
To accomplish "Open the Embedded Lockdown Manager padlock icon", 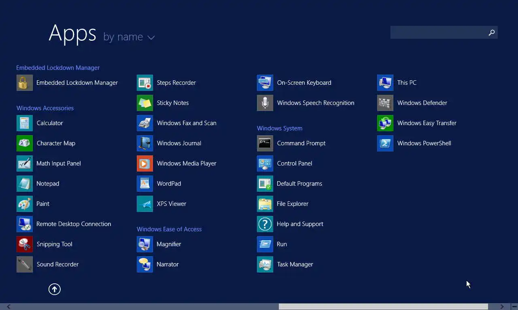I will (25, 83).
